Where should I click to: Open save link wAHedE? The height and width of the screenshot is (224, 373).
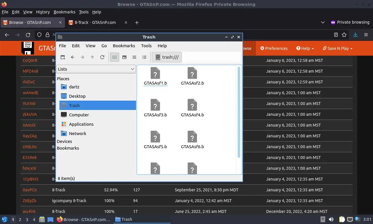click(31, 93)
